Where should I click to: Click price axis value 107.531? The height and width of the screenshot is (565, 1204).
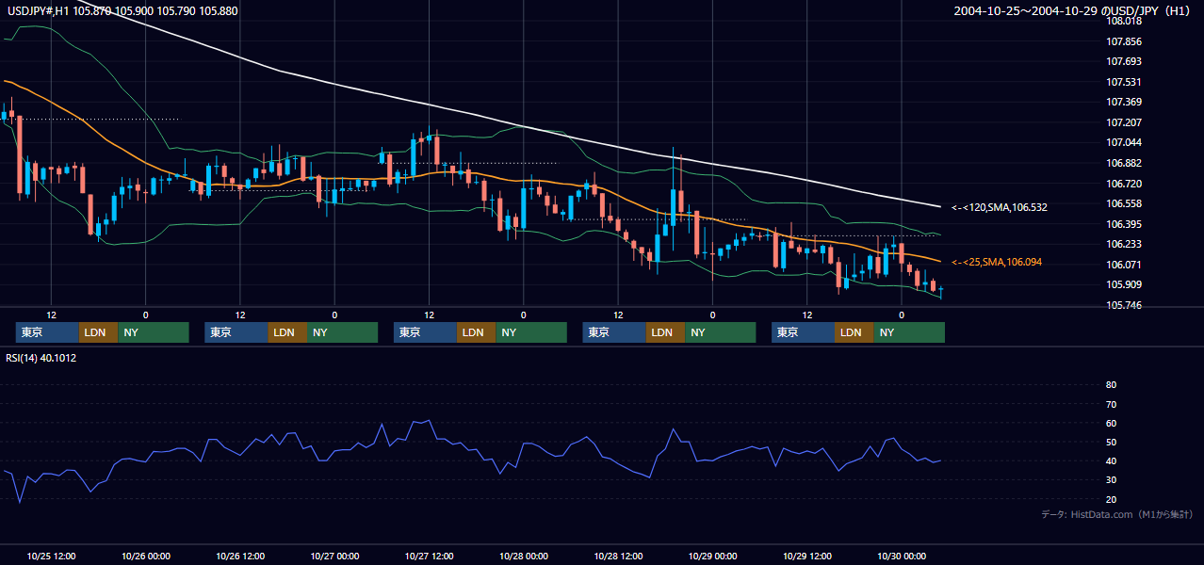click(1124, 82)
